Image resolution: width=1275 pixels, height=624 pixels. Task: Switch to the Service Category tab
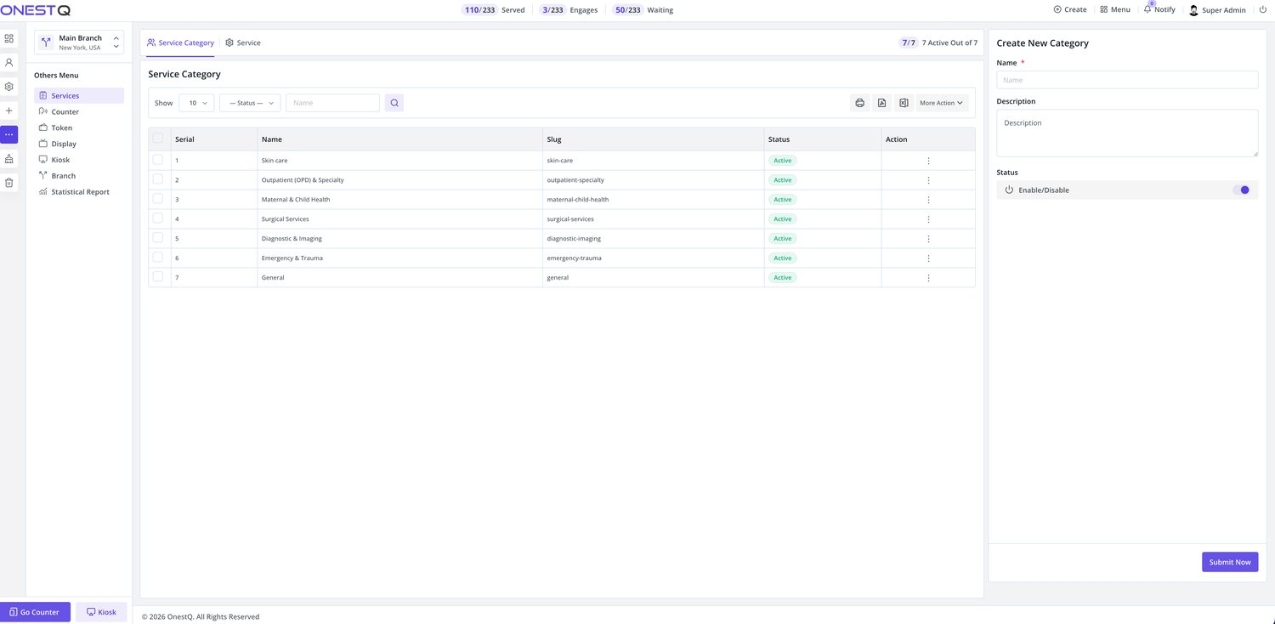click(x=180, y=43)
